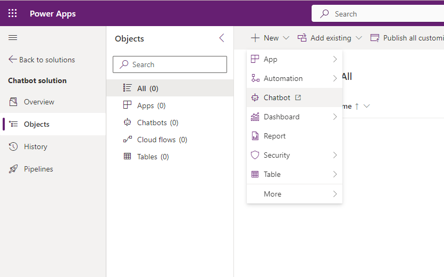The width and height of the screenshot is (444, 277).
Task: Click the magnifier in top search bar
Action: pyautogui.click(x=324, y=14)
